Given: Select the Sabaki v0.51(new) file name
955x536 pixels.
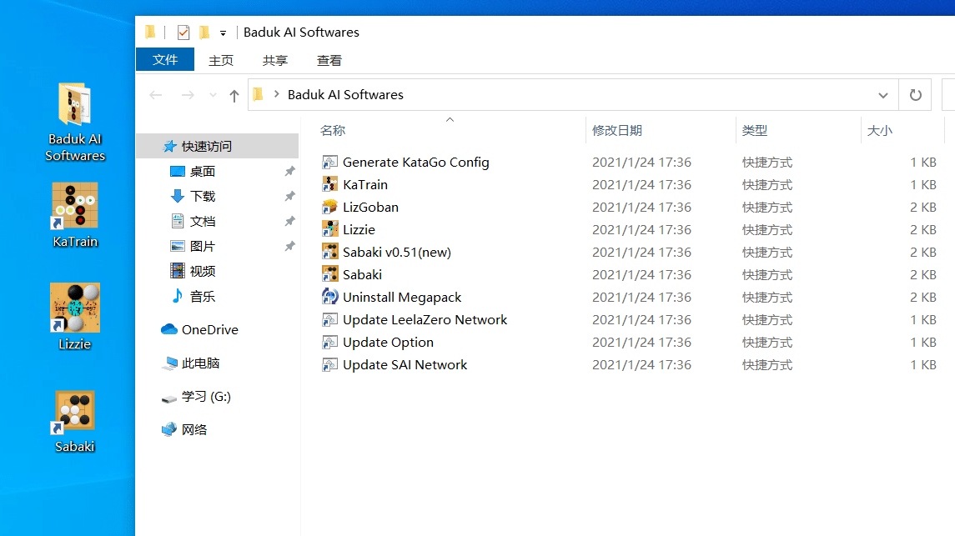Looking at the screenshot, I should click(x=396, y=253).
